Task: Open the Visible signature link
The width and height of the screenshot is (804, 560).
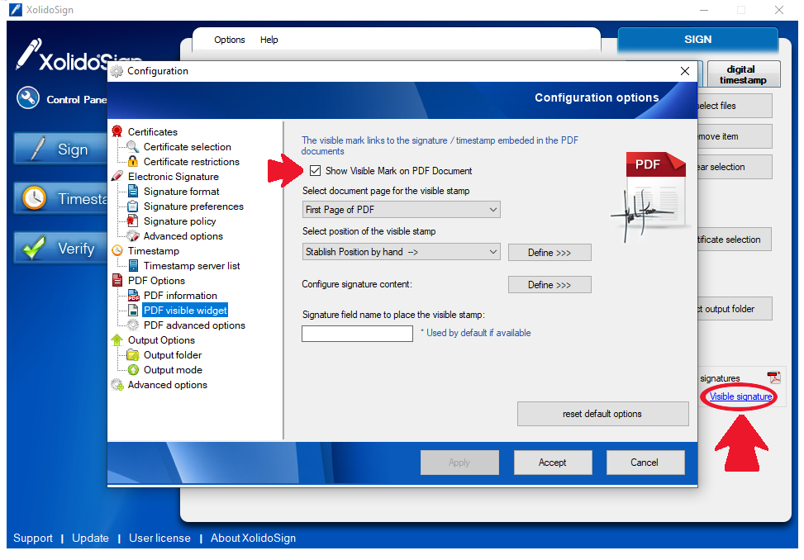Action: [x=741, y=396]
